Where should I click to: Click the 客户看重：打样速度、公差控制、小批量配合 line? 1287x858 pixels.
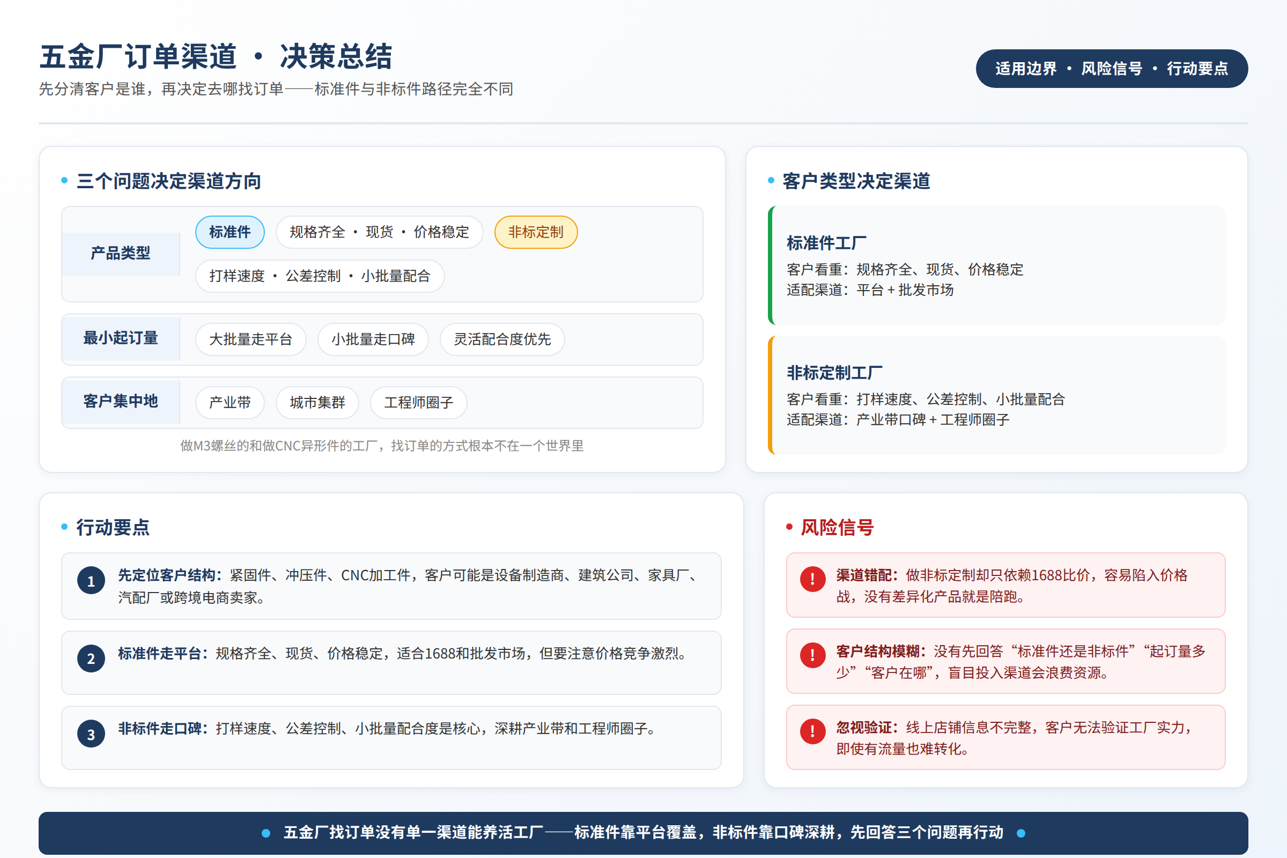(x=926, y=400)
